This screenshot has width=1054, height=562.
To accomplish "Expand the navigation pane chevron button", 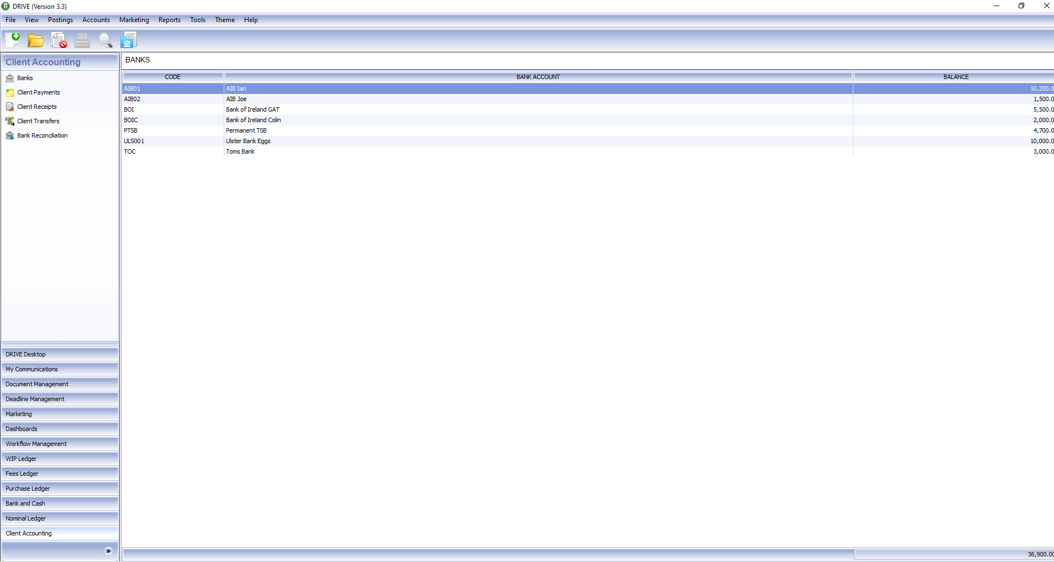I will coord(108,551).
